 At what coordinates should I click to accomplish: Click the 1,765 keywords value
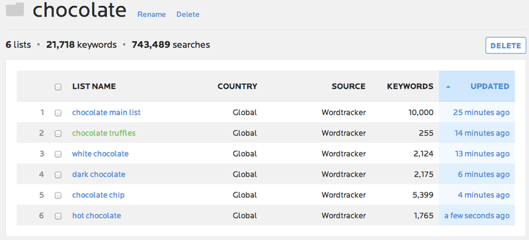(x=423, y=216)
